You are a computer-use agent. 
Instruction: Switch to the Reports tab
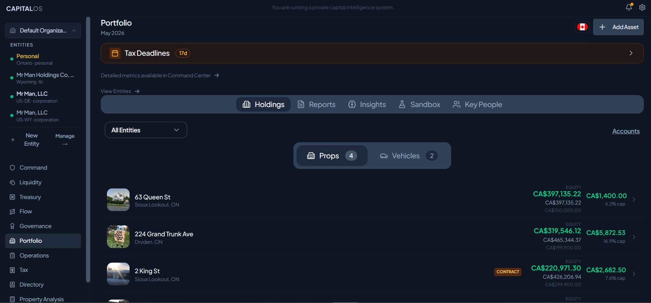tap(316, 104)
